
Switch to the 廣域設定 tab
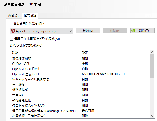click(14, 16)
